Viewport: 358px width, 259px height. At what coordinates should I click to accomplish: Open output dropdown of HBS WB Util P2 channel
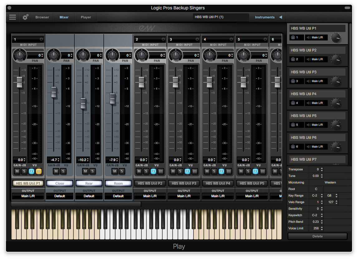pyautogui.click(x=150, y=196)
